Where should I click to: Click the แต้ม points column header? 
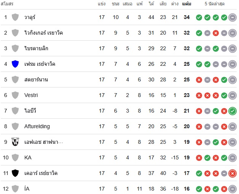[186, 4]
